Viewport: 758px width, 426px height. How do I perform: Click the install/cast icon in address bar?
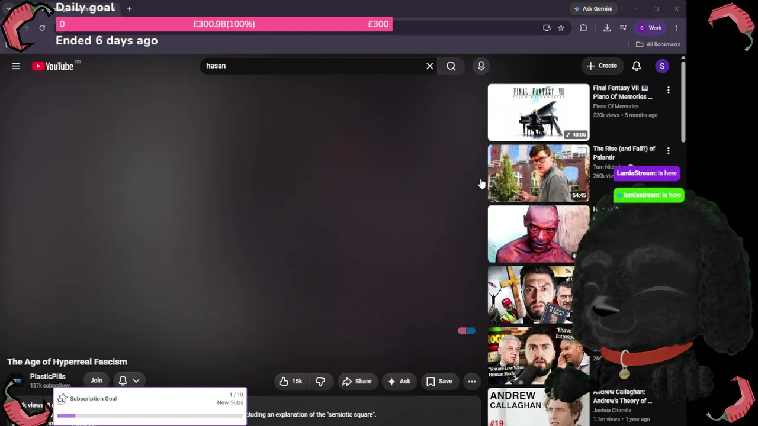click(547, 28)
